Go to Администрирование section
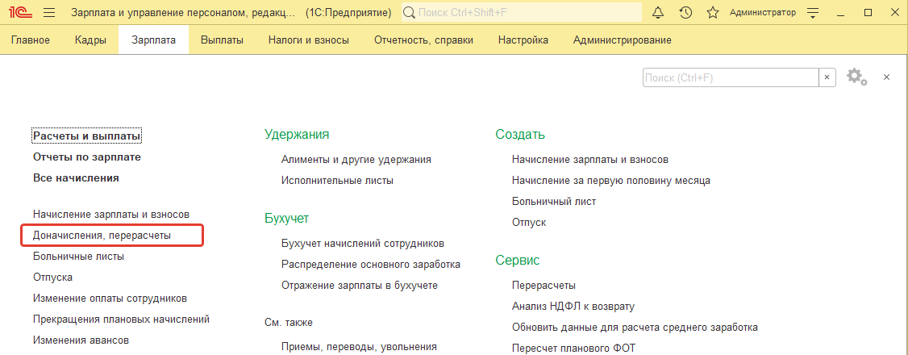This screenshot has width=908, height=355. [622, 40]
